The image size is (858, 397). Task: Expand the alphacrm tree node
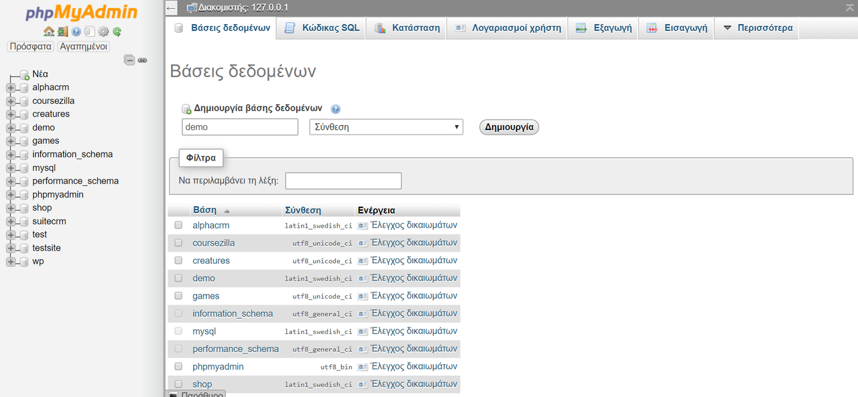coord(11,88)
